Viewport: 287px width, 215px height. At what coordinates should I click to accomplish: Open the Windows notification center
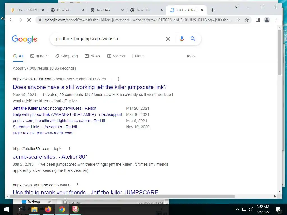tap(278, 209)
